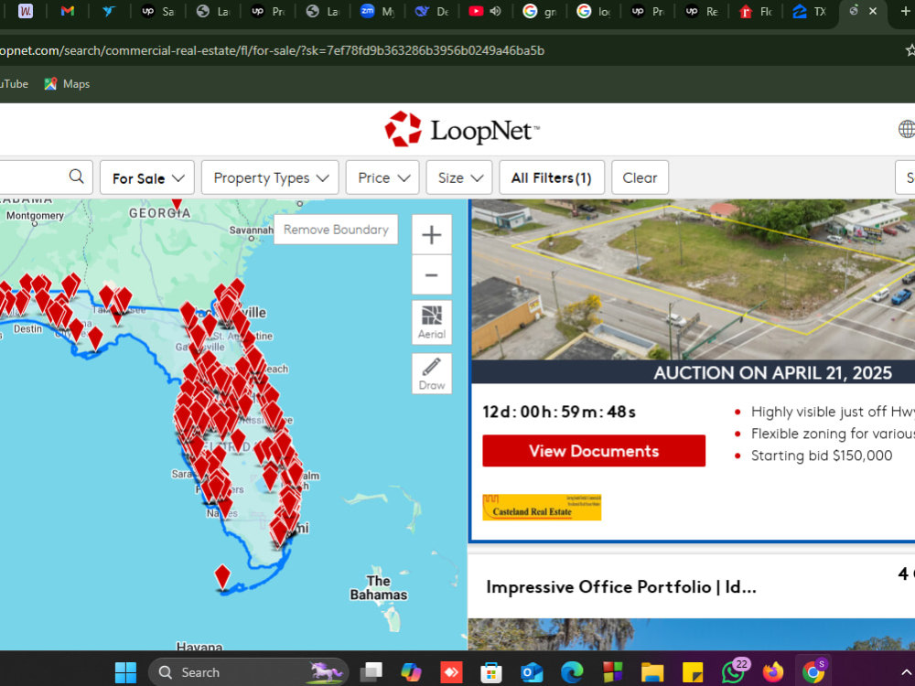Open the aerial auction property photo
Viewport: 915px width, 686px height.
pos(693,280)
